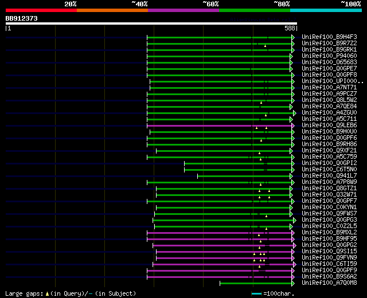Click the green Q941L7 alignment bar
The height and width of the screenshot is (298, 367).
coord(244,177)
